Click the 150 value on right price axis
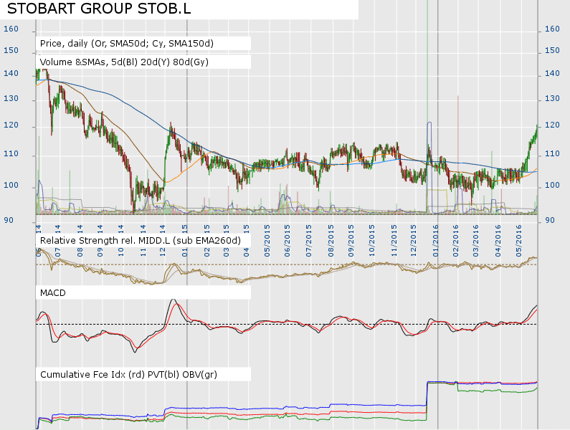 pos(552,50)
